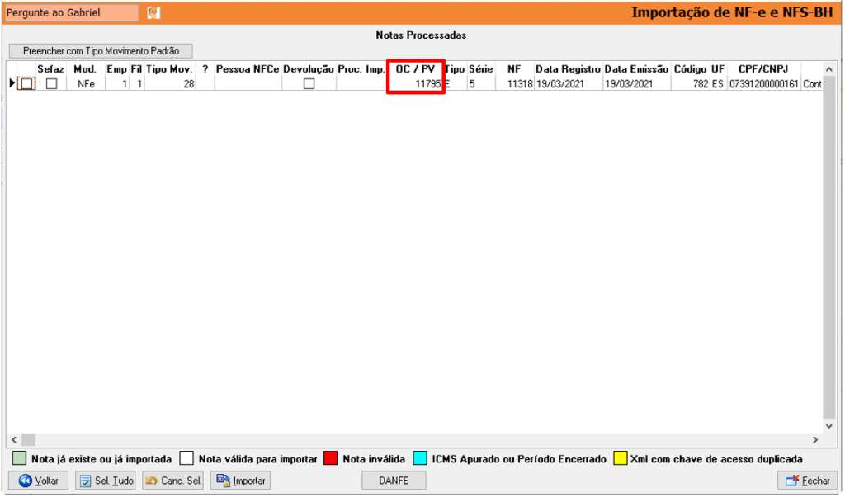Click the OC / PV column header

click(416, 69)
